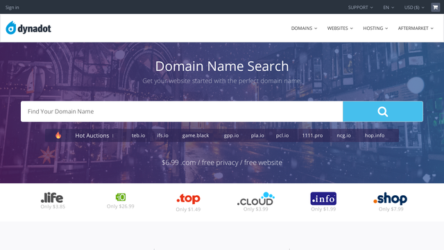Click the Find Your Domain Name field
The width and height of the screenshot is (444, 250).
(182, 111)
